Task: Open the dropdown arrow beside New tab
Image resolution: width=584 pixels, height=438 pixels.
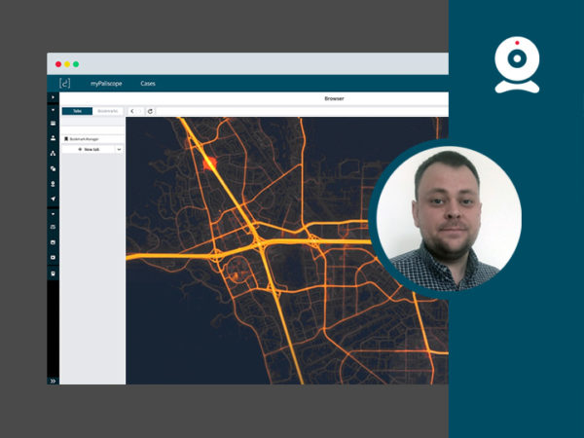Action: [x=118, y=150]
